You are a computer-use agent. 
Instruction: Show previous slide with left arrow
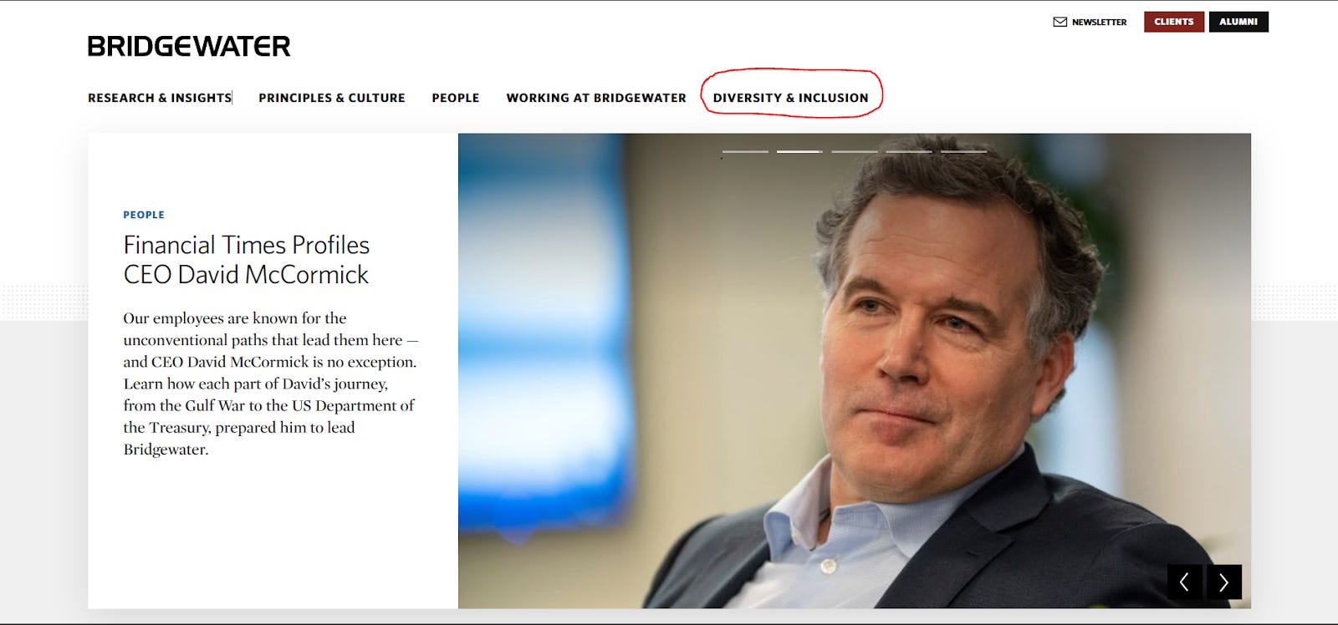(x=1184, y=582)
